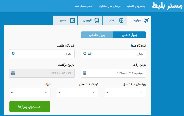Click the origin airport field showing تهران
This screenshot has width=184, height=116.
pos(113,54)
